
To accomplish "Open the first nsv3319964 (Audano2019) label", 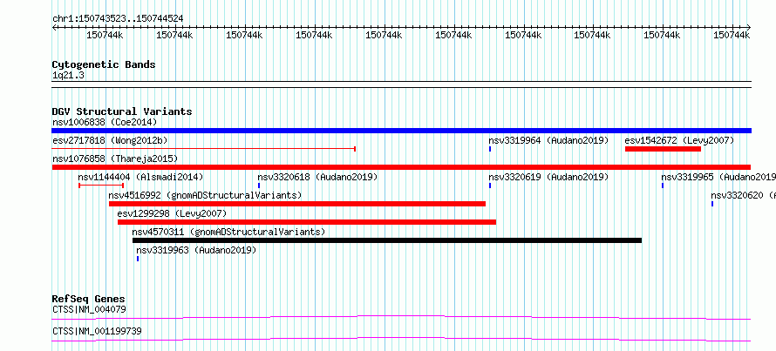I will (x=548, y=140).
